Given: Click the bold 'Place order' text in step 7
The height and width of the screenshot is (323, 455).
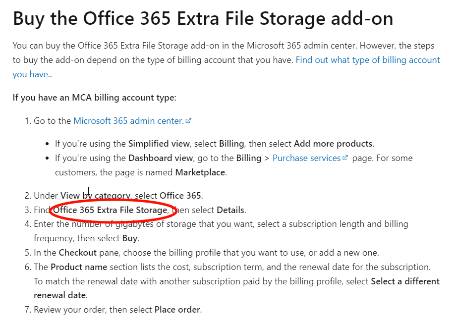Looking at the screenshot, I should tap(177, 310).
